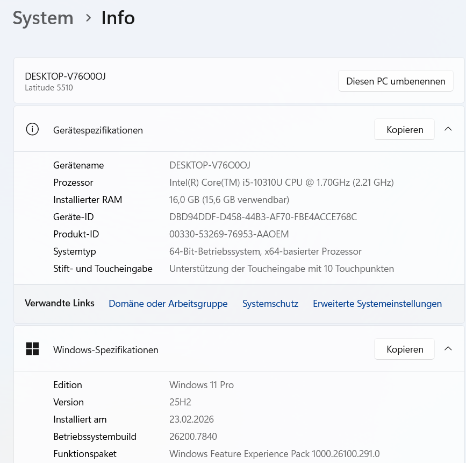Click the Produkt-ID label
The image size is (466, 463).
(76, 234)
